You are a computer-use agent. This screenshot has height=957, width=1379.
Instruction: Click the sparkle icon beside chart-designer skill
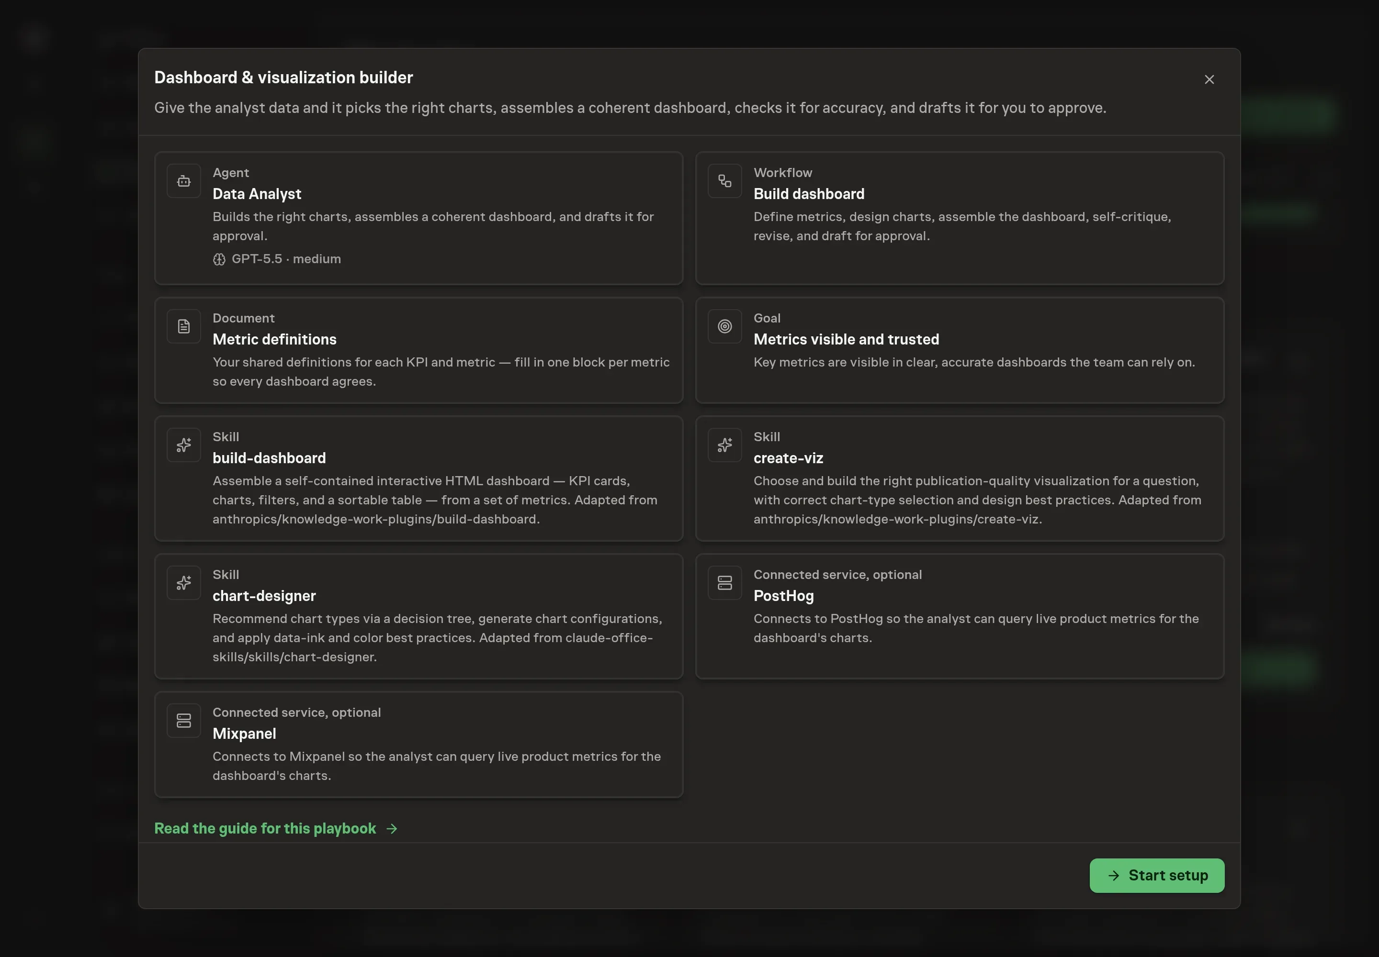click(183, 583)
